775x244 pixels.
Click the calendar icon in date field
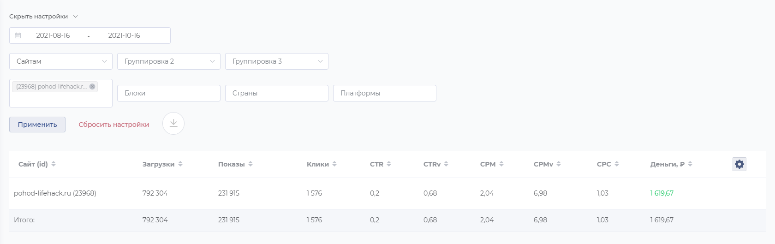(x=18, y=36)
